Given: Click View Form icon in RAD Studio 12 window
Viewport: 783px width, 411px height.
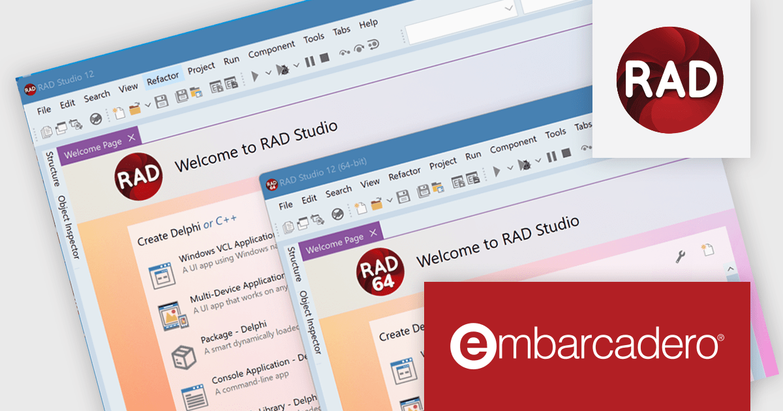Looking at the screenshot, I should [x=230, y=84].
